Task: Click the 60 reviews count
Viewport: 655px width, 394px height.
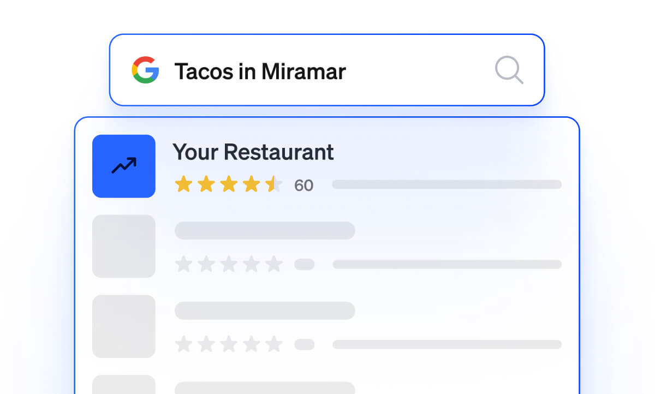Action: click(304, 186)
